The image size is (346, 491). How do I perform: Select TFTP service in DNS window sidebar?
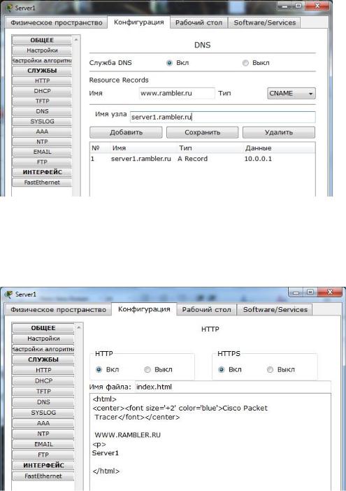pyautogui.click(x=42, y=101)
